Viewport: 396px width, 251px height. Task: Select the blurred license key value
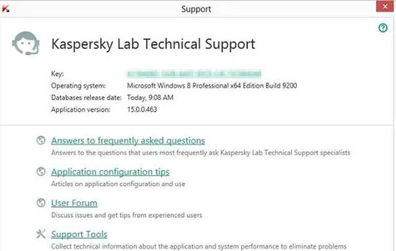coord(194,74)
